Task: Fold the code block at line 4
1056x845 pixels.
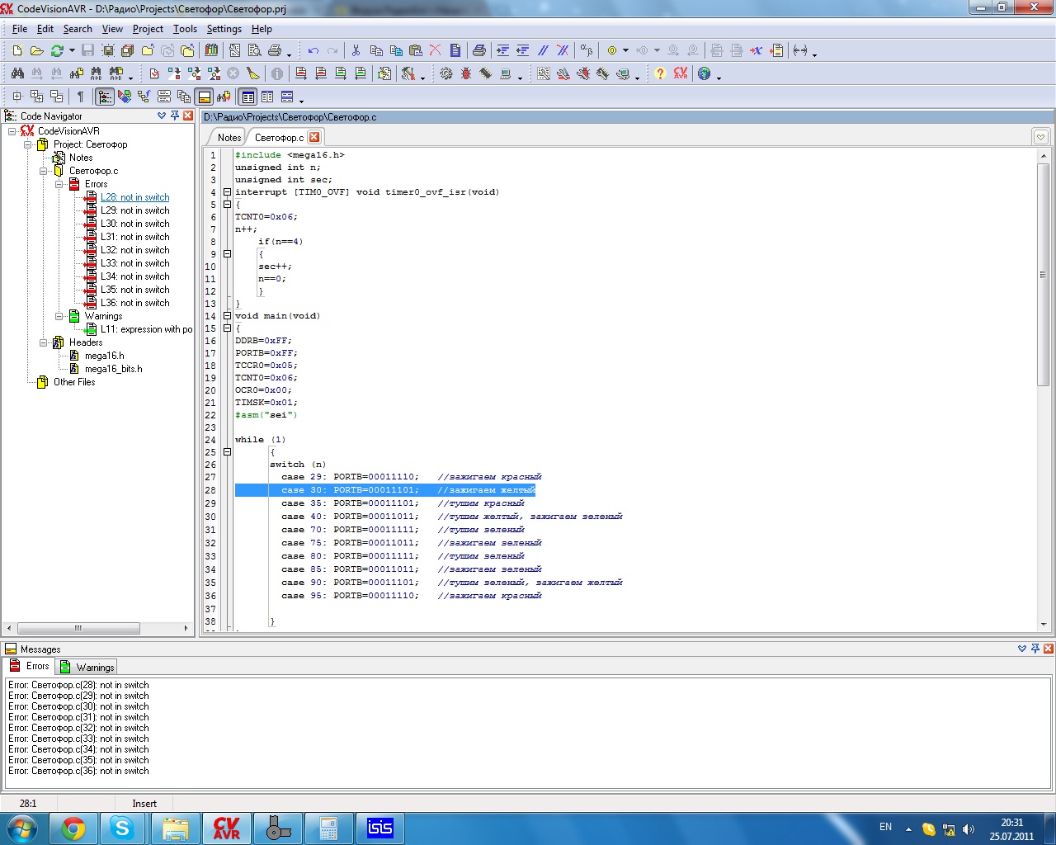Action: [227, 192]
